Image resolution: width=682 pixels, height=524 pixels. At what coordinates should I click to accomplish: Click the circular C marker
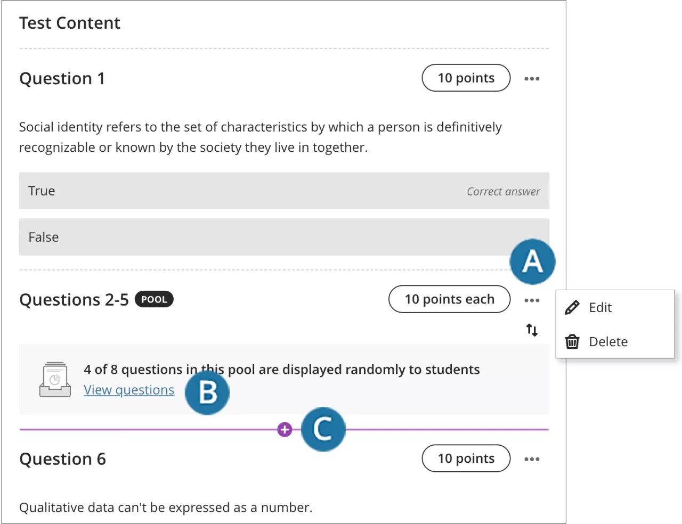pyautogui.click(x=323, y=429)
